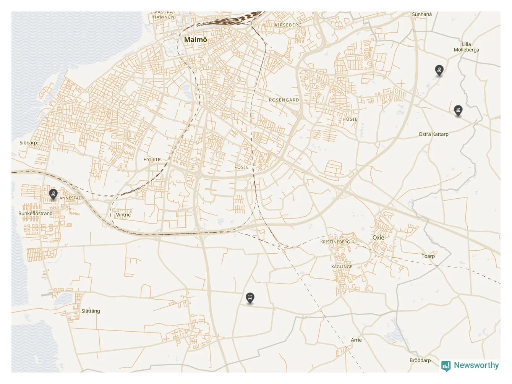
Task: Click the Lilla Mölleberga label
Action: (467, 47)
